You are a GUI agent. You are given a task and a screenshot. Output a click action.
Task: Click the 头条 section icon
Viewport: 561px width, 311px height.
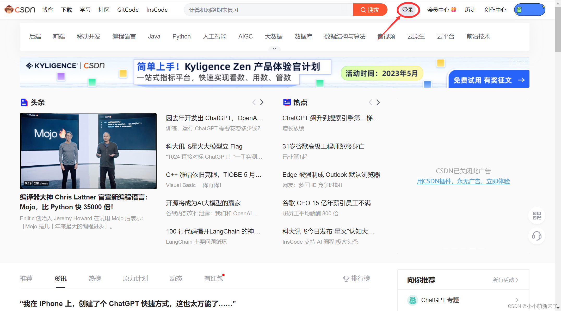24,102
